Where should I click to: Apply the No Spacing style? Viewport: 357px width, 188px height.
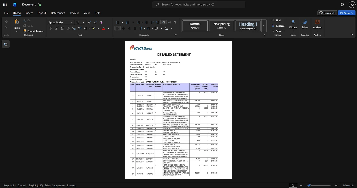pos(222,26)
